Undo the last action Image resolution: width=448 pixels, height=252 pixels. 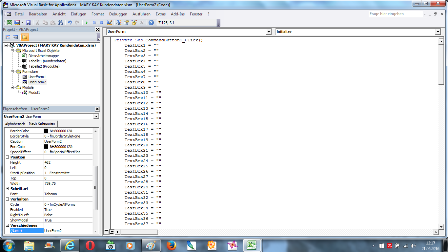(x=70, y=23)
